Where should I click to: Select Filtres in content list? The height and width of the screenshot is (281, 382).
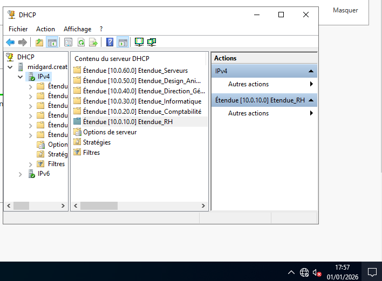(x=91, y=153)
